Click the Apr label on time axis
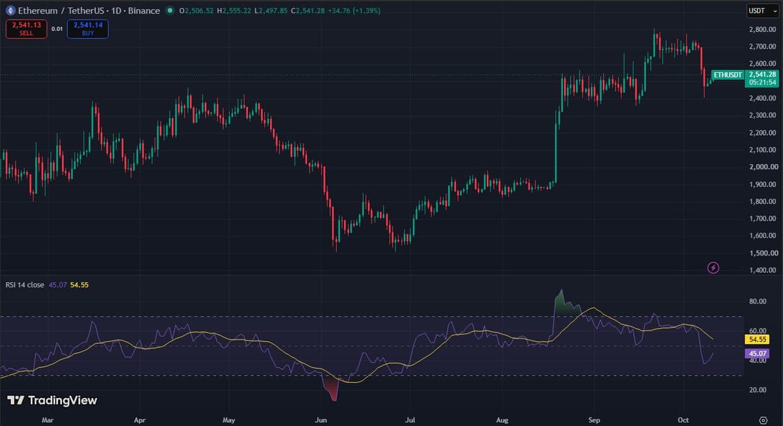The image size is (783, 426). [138, 420]
